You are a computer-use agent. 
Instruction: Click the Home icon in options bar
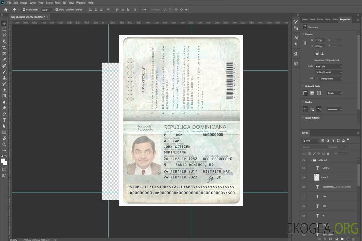[x=6, y=10]
